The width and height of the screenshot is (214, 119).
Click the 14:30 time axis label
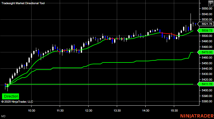146,111
